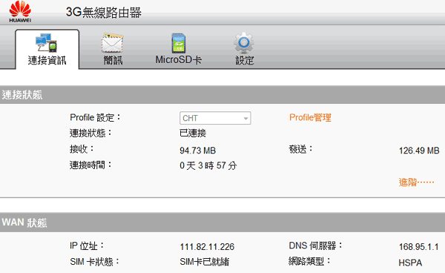Select the Profile 設定 label
Screen dimensions: 445x273
96,117
